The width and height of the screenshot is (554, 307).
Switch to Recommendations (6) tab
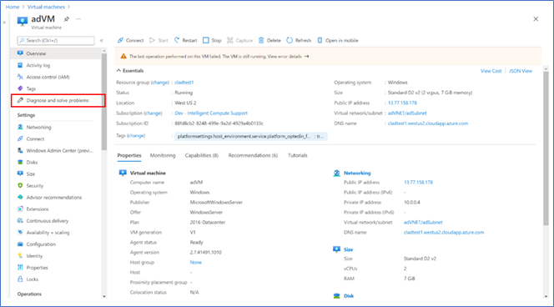pyautogui.click(x=253, y=155)
